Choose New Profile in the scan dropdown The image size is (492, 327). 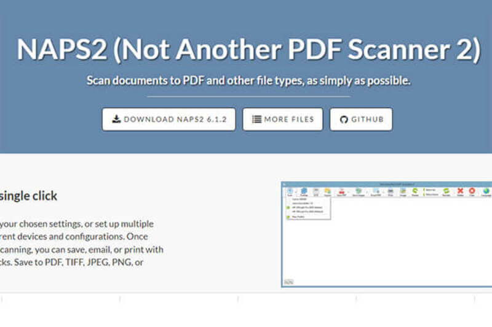pos(296,217)
